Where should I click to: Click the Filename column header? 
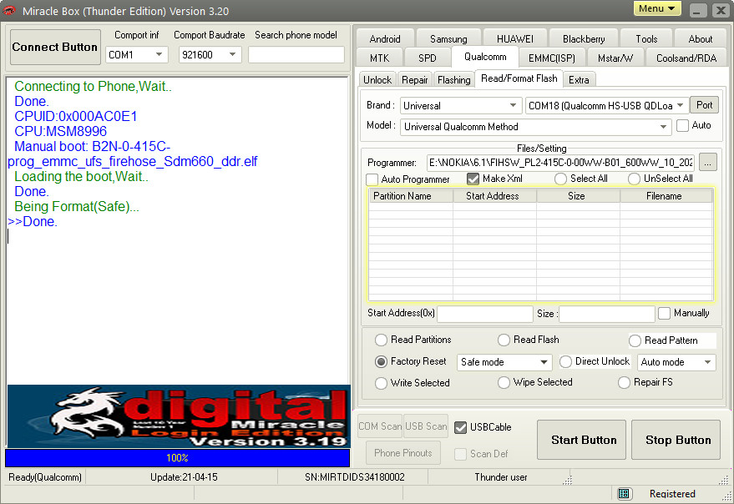pyautogui.click(x=666, y=196)
